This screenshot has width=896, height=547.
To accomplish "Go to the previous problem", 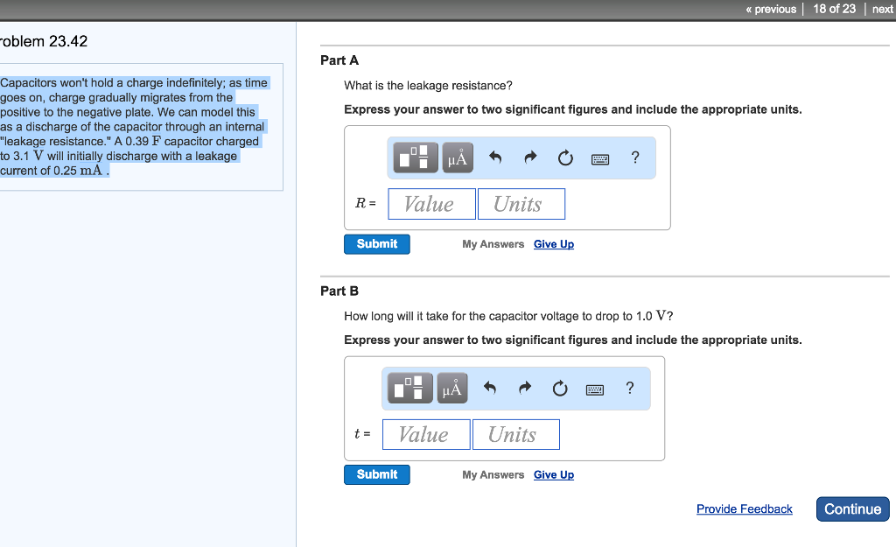I will point(771,9).
